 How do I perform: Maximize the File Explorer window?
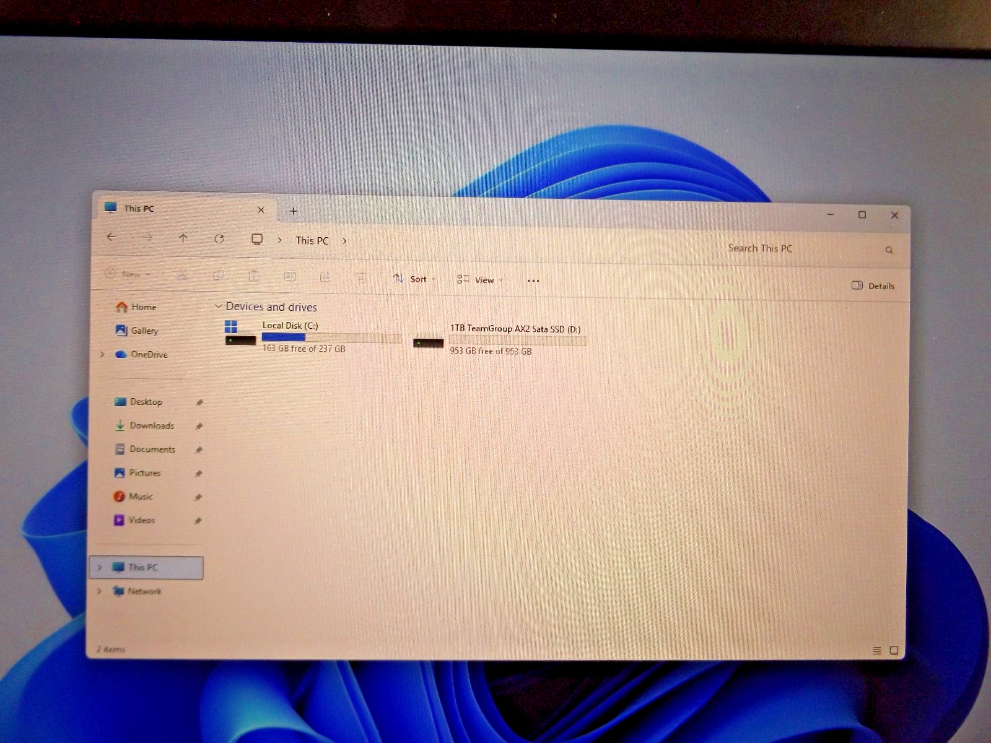[862, 215]
